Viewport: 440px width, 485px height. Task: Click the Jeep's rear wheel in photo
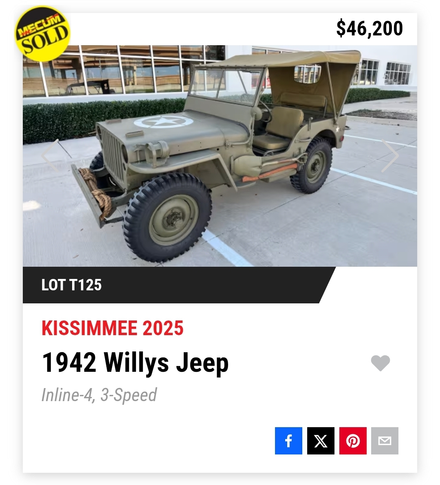coord(312,165)
